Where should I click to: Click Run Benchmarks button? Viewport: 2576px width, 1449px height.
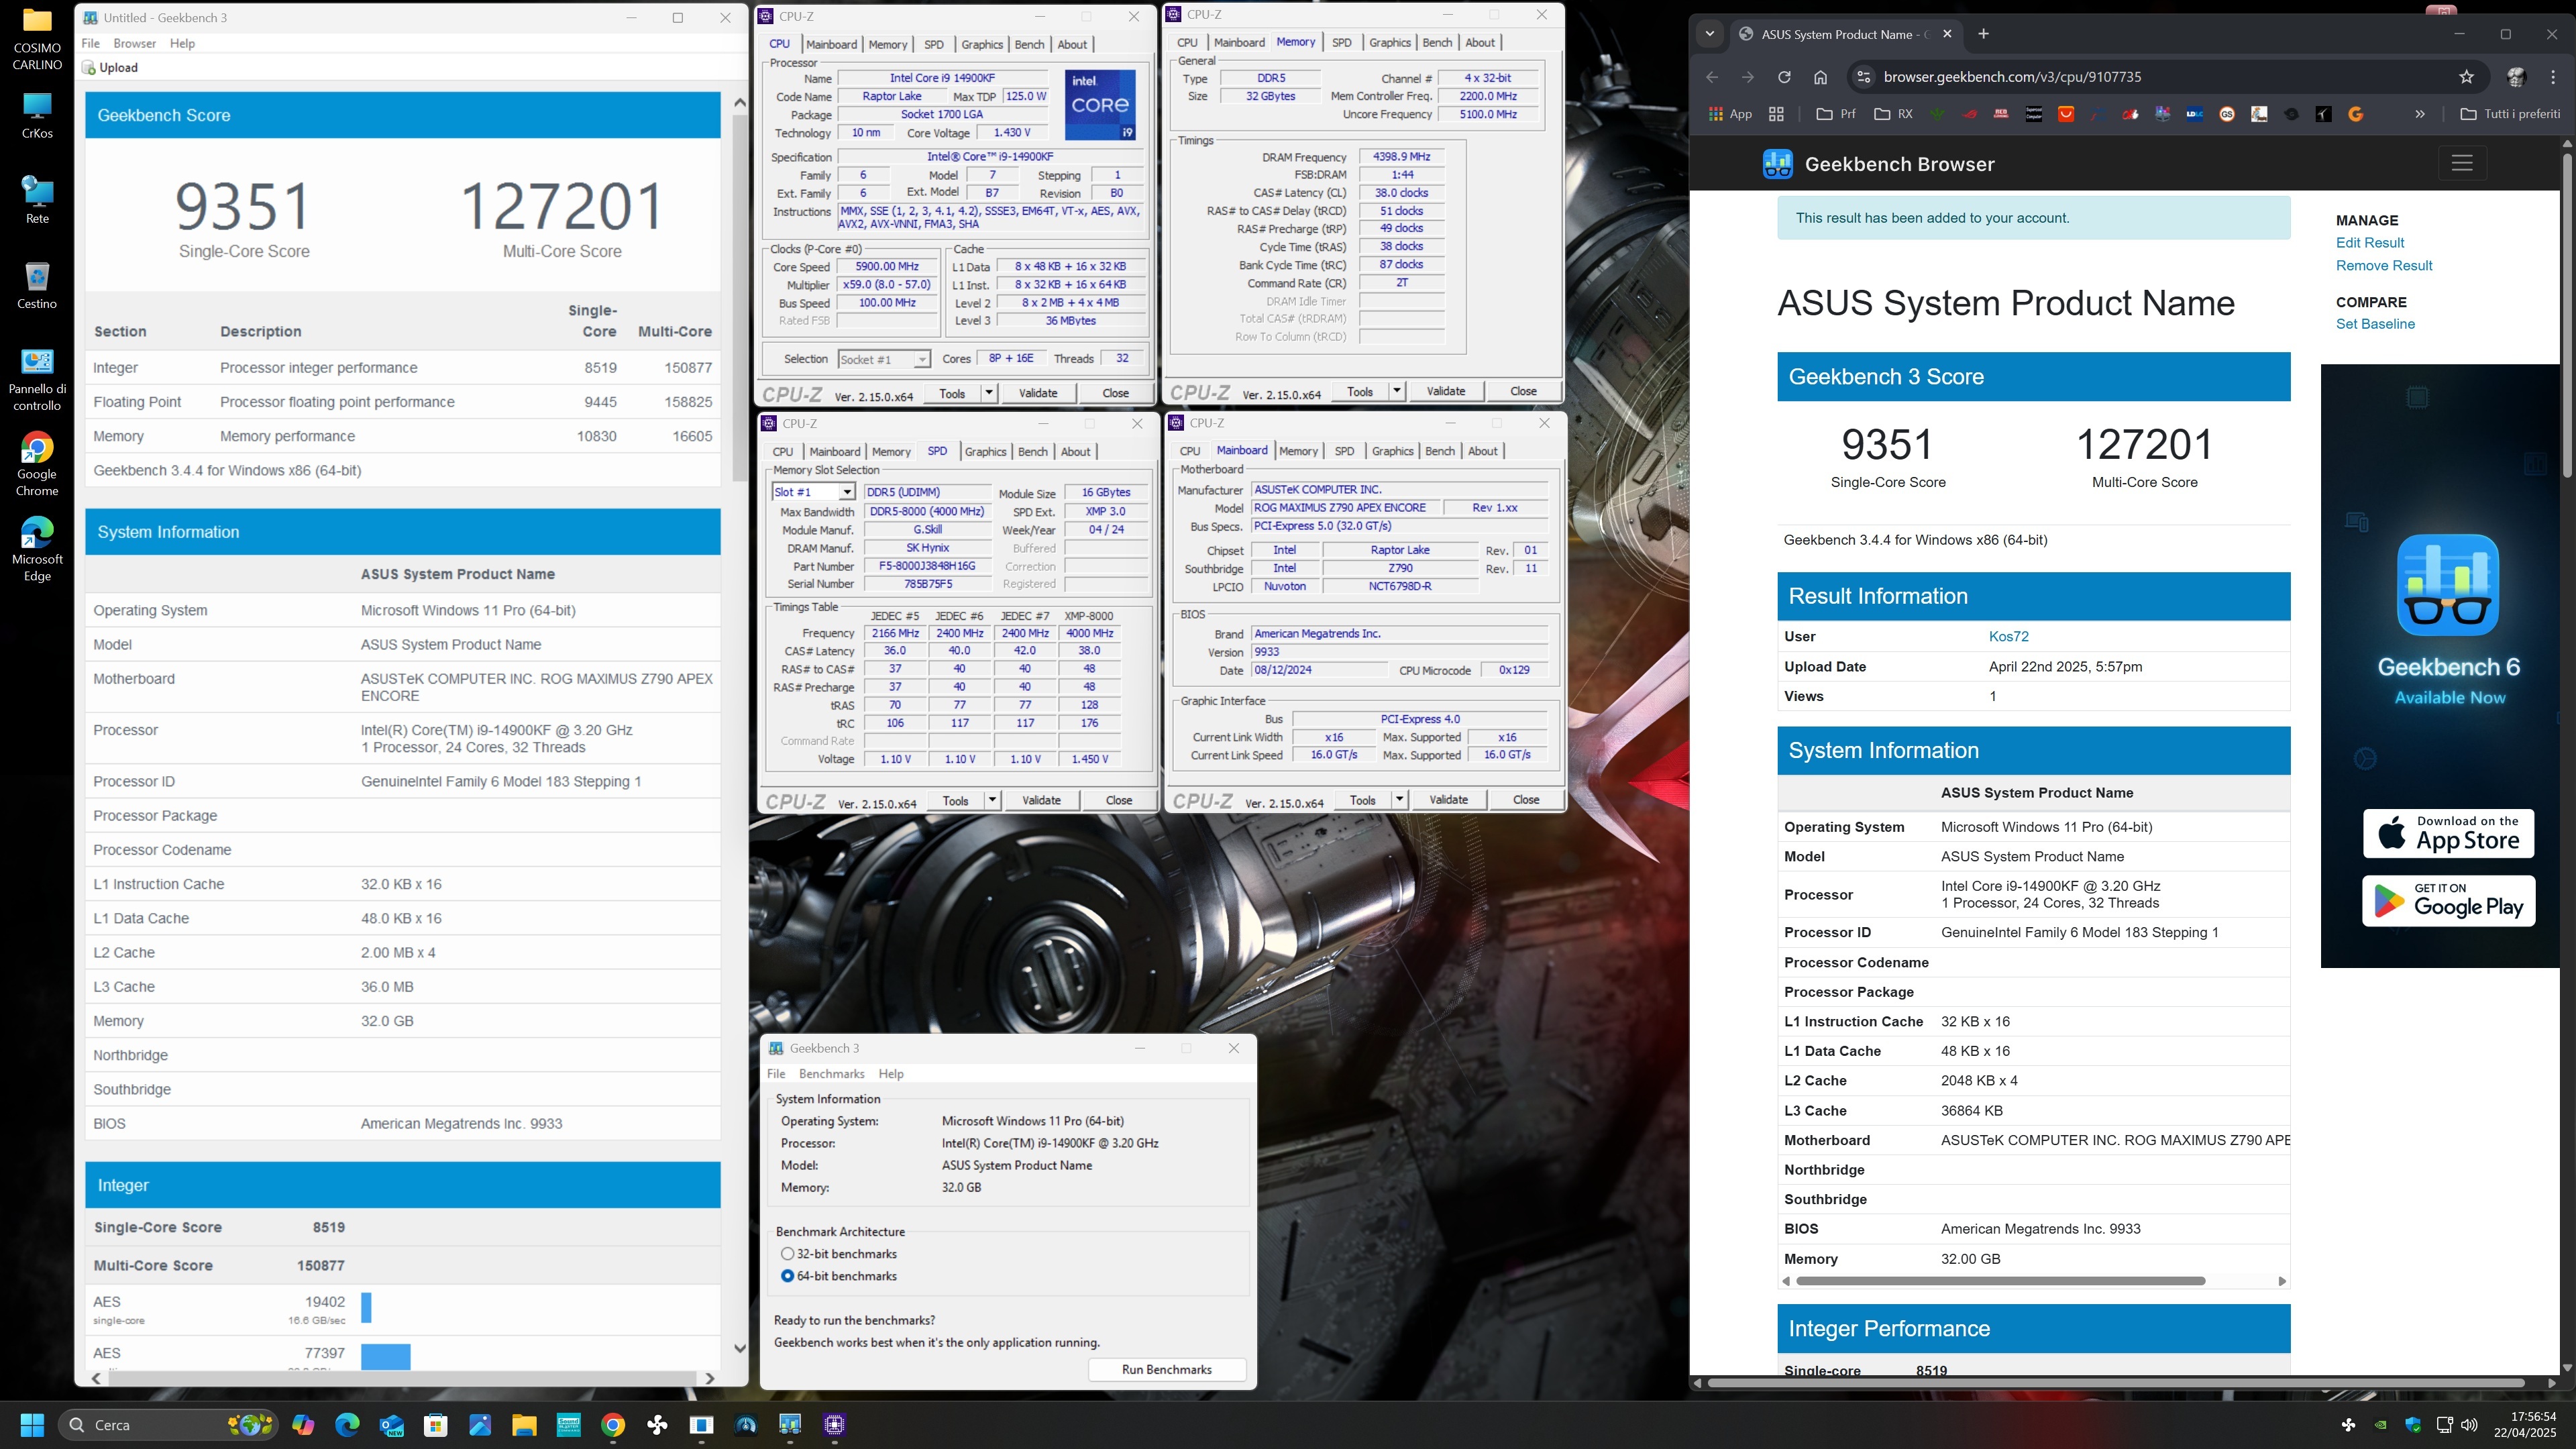point(1166,1369)
